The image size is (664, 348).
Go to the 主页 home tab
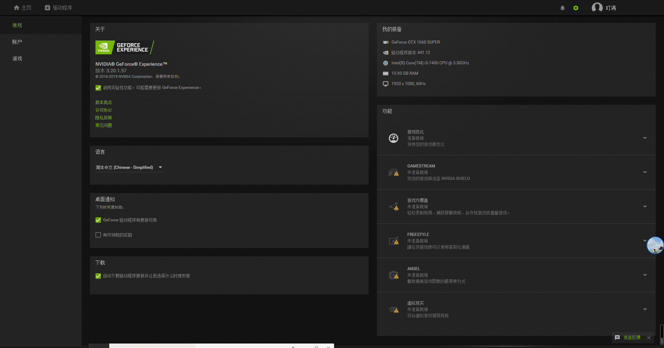click(22, 8)
